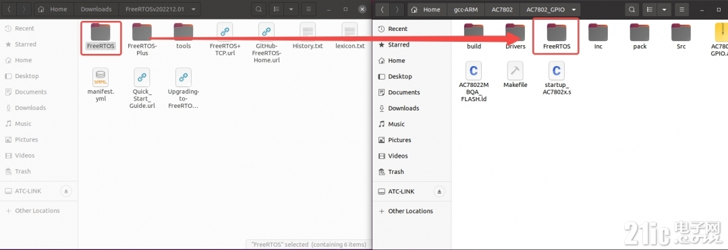Open Music in left window sidebar
This screenshot has width=728, height=250.
pyautogui.click(x=39, y=123)
